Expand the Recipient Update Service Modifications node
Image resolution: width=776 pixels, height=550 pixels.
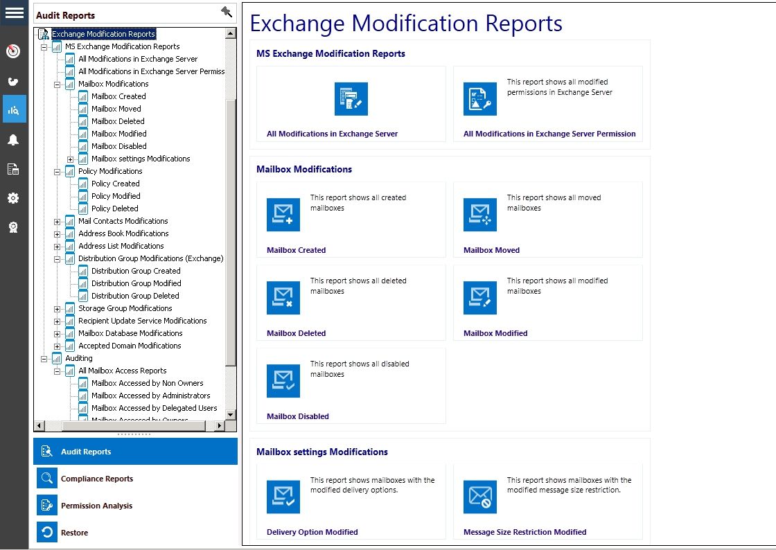(57, 321)
